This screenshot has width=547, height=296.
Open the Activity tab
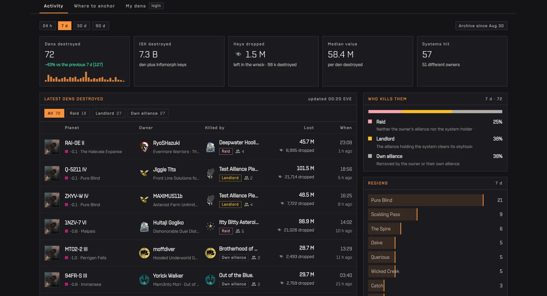click(54, 6)
